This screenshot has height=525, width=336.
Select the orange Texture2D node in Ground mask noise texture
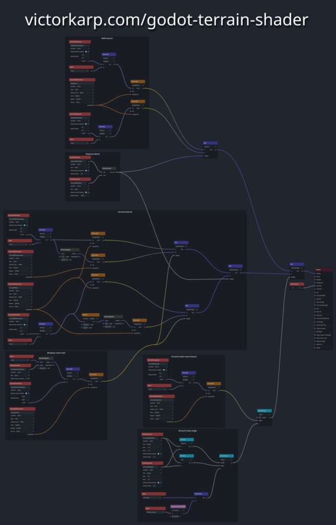point(214,383)
